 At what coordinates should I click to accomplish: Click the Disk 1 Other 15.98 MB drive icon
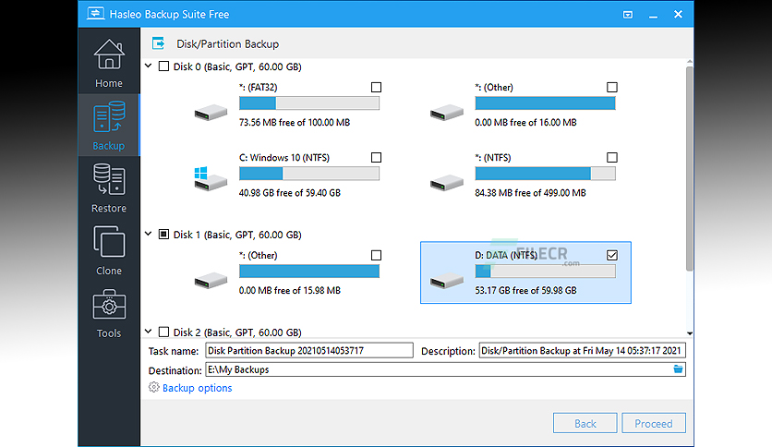tap(211, 281)
